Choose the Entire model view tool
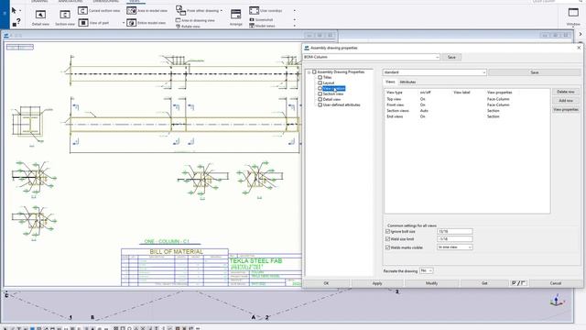Screen dimensions: 586x330 pos(146,23)
